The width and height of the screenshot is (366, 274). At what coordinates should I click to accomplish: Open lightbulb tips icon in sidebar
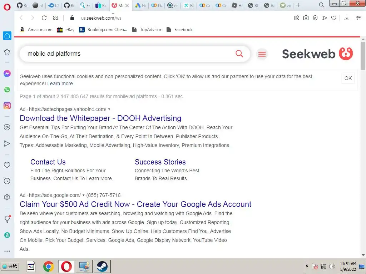(x=7, y=219)
